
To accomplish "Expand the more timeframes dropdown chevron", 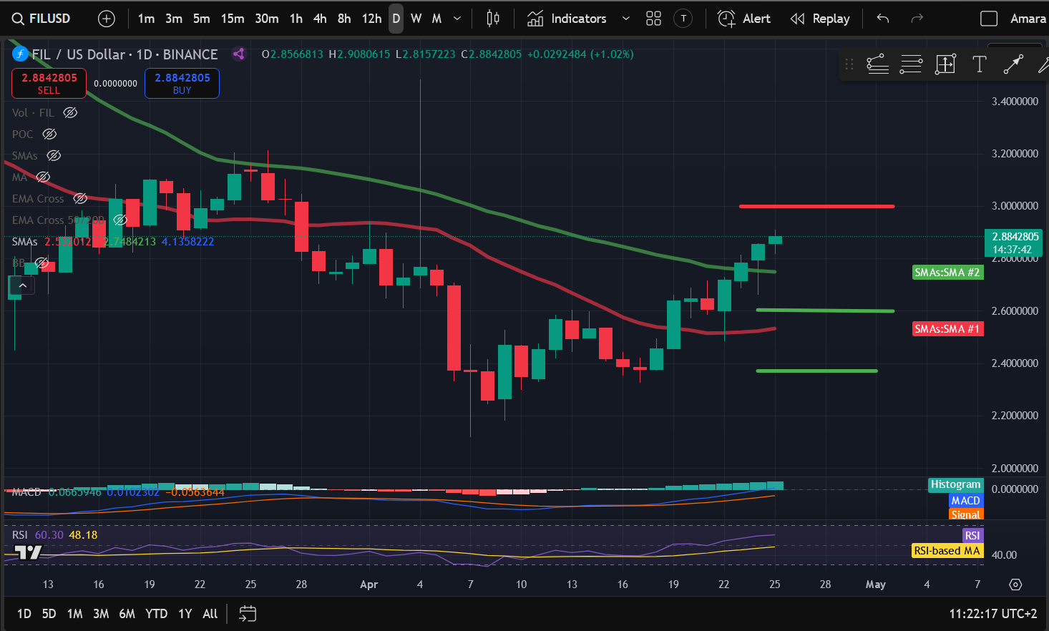I will tap(457, 19).
